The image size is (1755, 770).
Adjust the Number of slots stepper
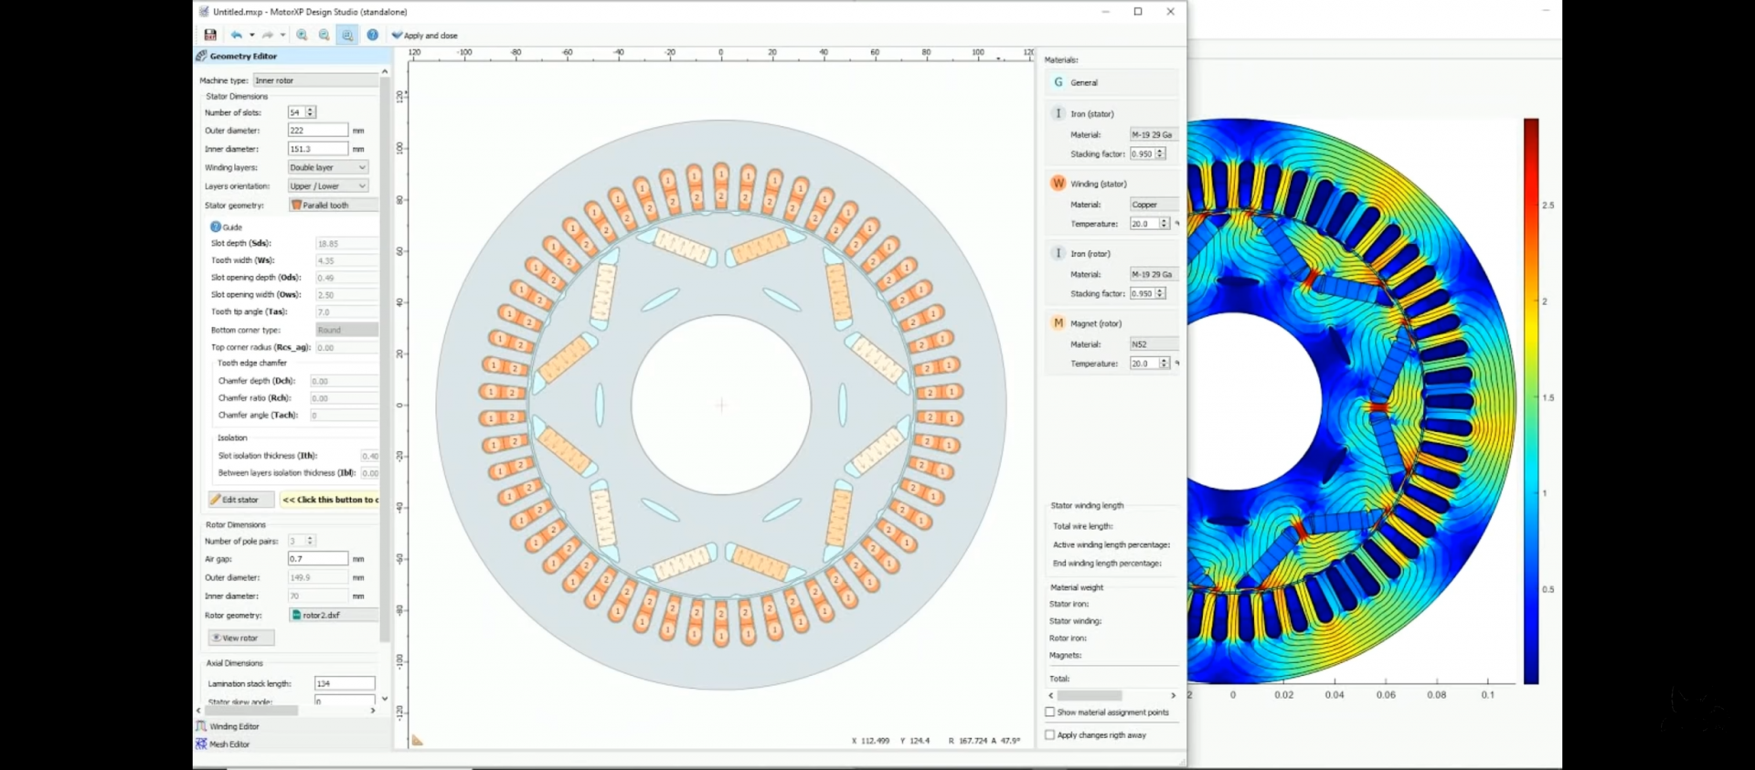(x=311, y=112)
